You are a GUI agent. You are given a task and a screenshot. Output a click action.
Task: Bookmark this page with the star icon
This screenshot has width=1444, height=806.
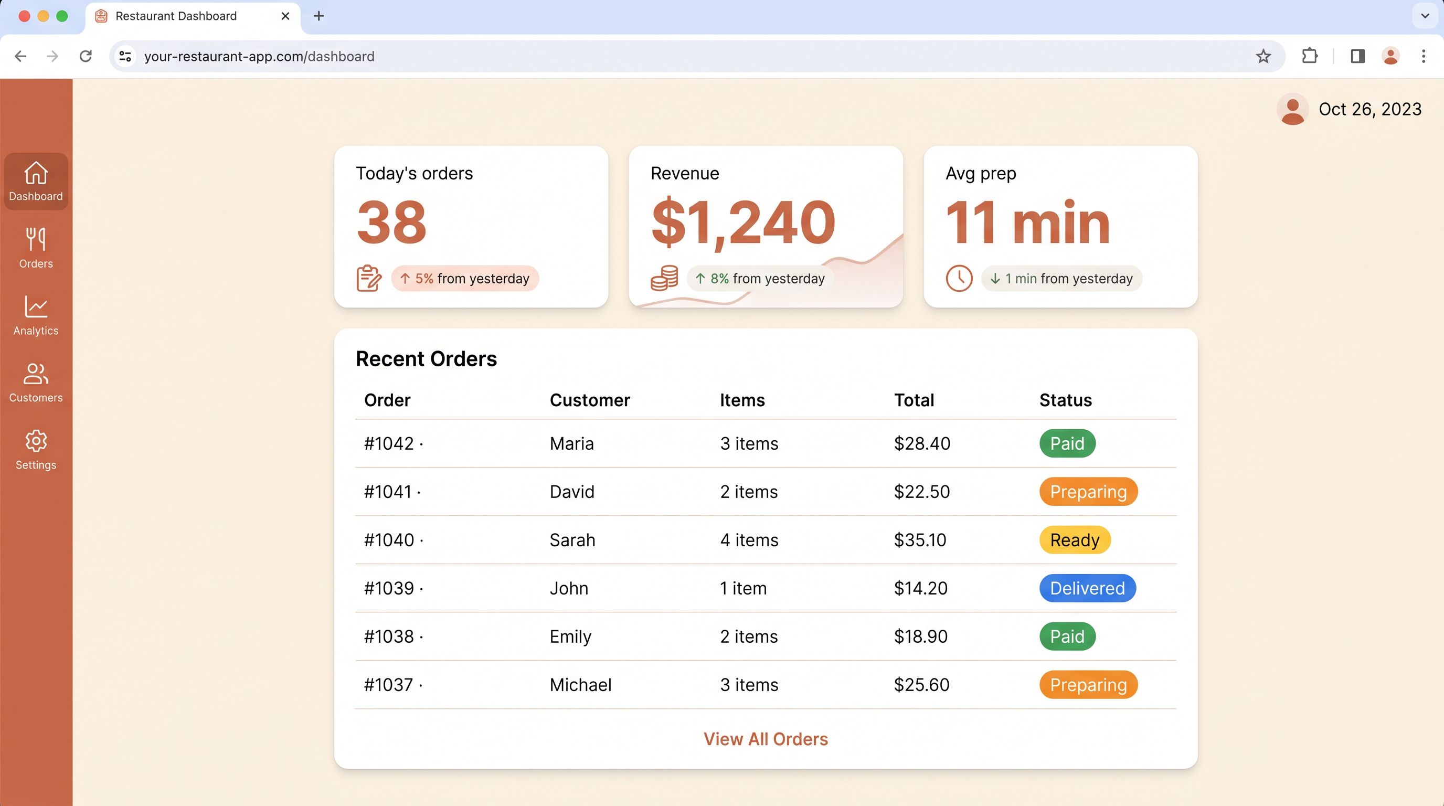click(x=1263, y=56)
